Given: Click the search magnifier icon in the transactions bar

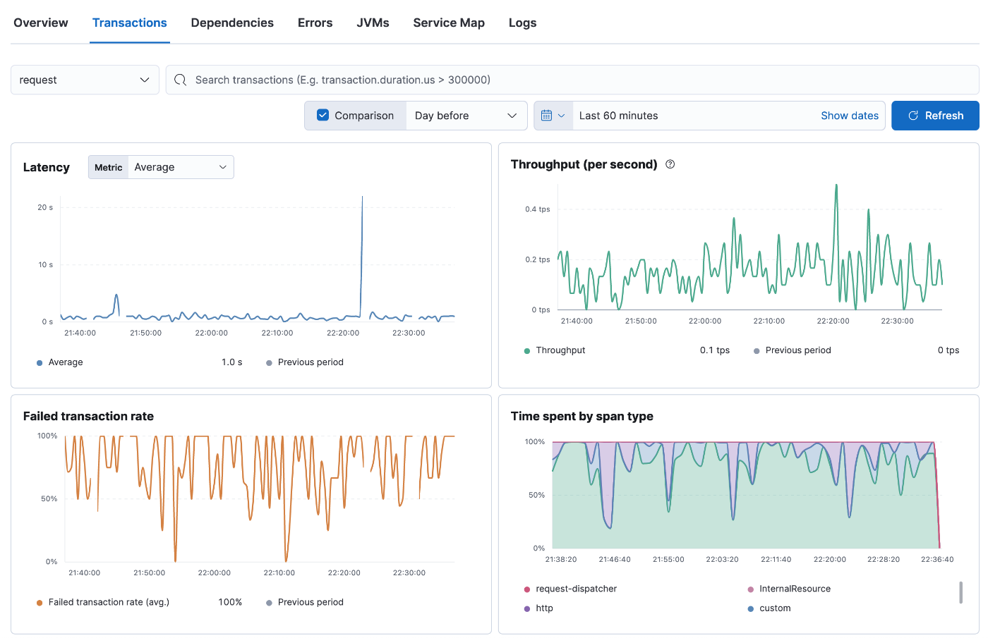Looking at the screenshot, I should pos(181,80).
